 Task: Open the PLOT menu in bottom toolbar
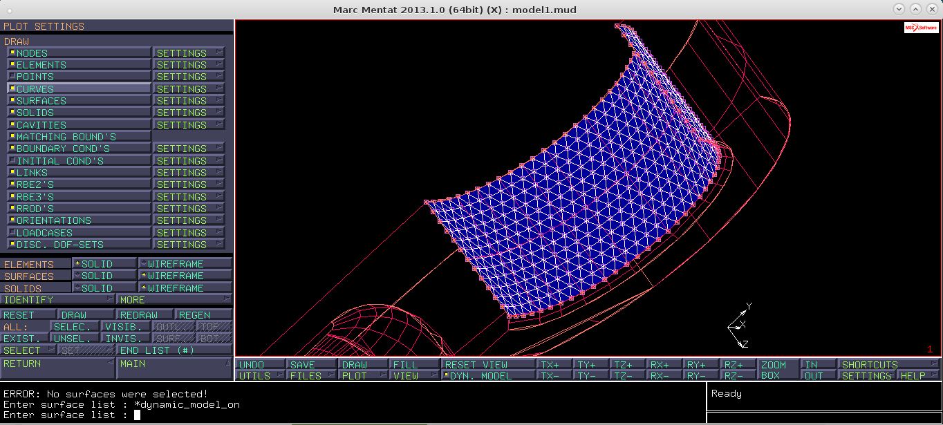pos(363,376)
